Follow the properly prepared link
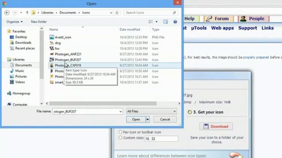 (x=256, y=57)
